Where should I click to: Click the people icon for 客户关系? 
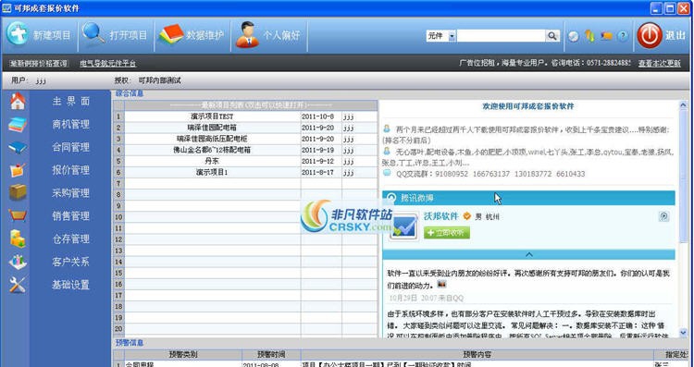[x=18, y=262]
